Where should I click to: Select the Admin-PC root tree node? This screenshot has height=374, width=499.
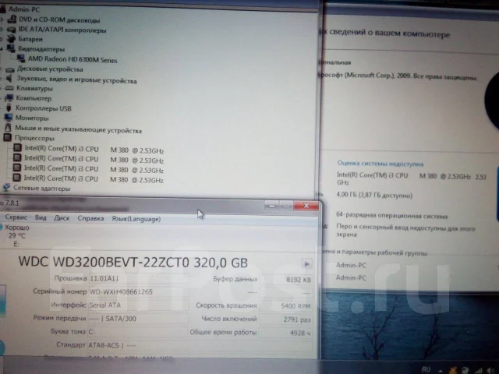24,9
